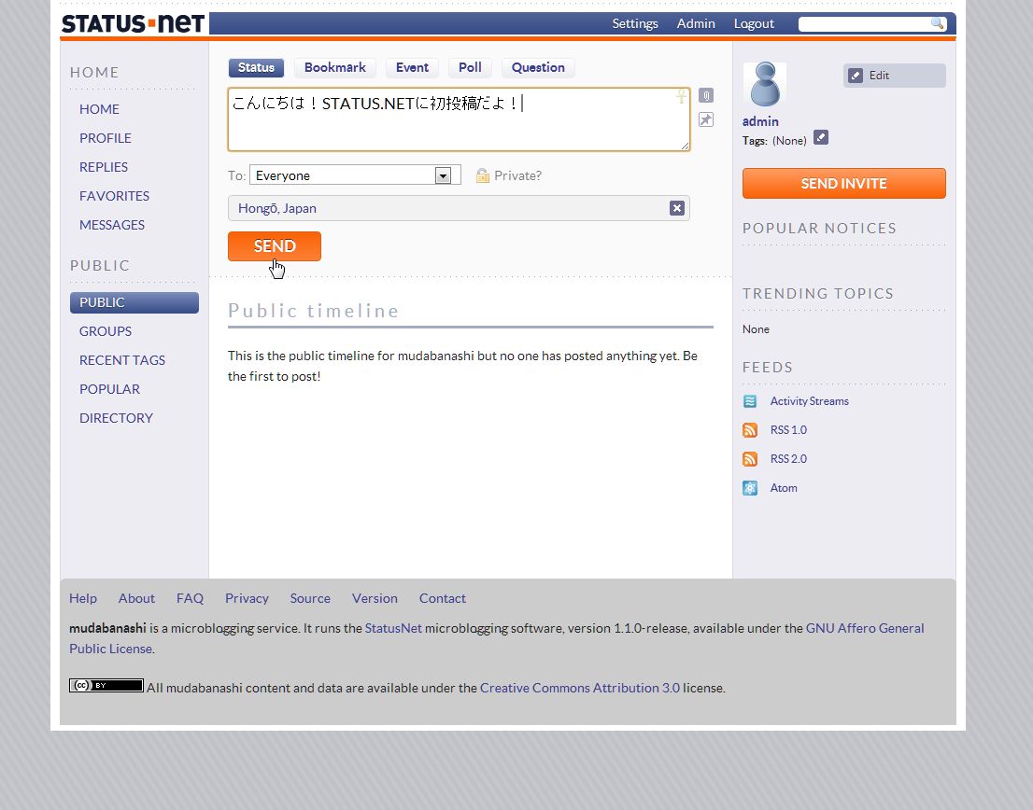Viewport: 1033px width, 810px height.
Task: Click the GNU Affero General Public License link
Action: point(864,628)
